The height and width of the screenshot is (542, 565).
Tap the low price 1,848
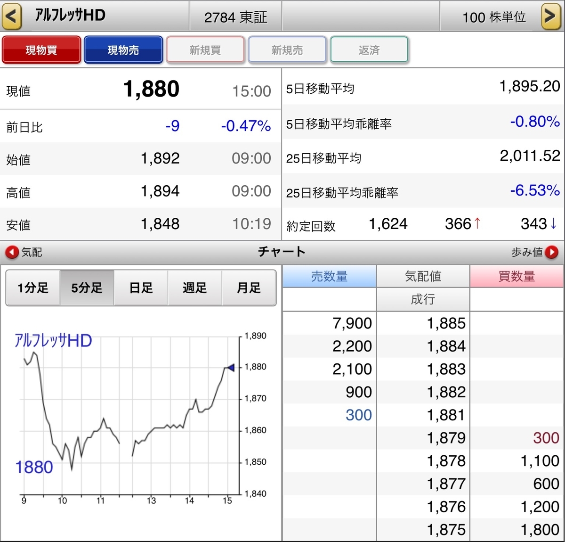[160, 224]
